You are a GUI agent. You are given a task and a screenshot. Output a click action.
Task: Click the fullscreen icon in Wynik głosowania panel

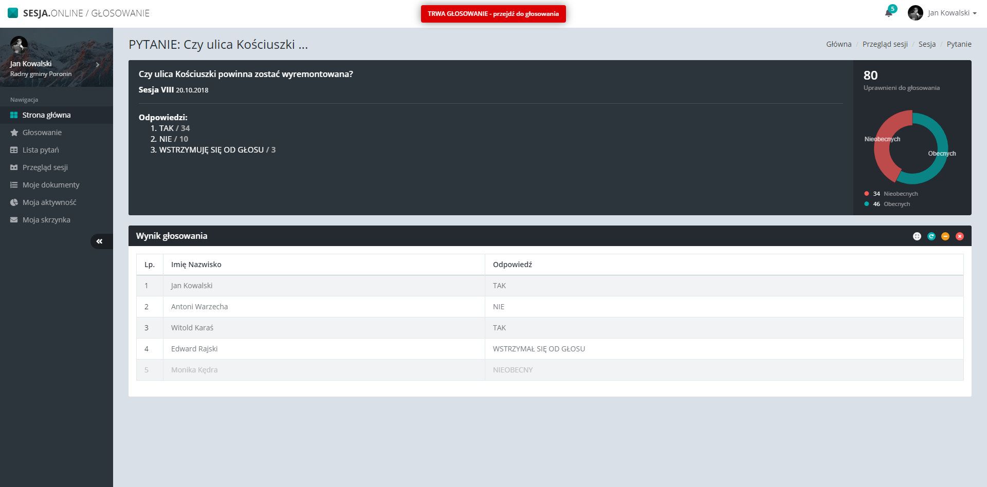tap(917, 236)
